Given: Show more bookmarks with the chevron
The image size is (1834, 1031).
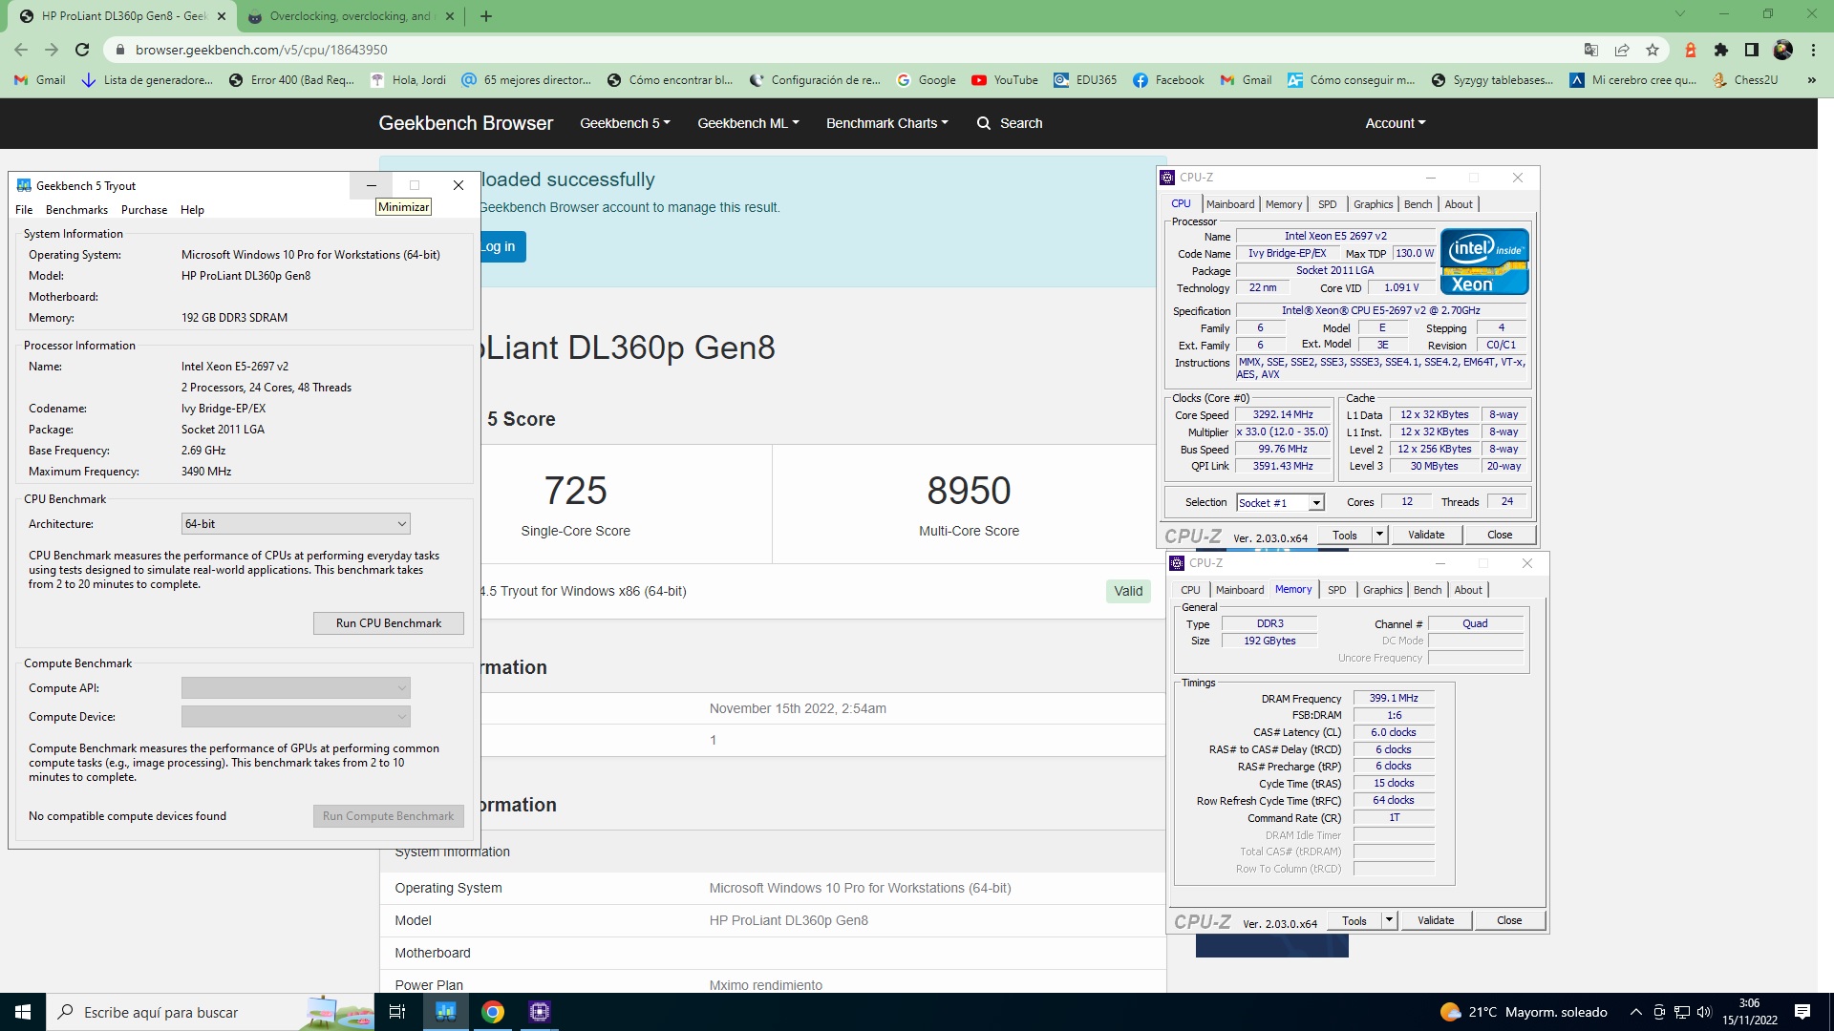Looking at the screenshot, I should (x=1811, y=80).
